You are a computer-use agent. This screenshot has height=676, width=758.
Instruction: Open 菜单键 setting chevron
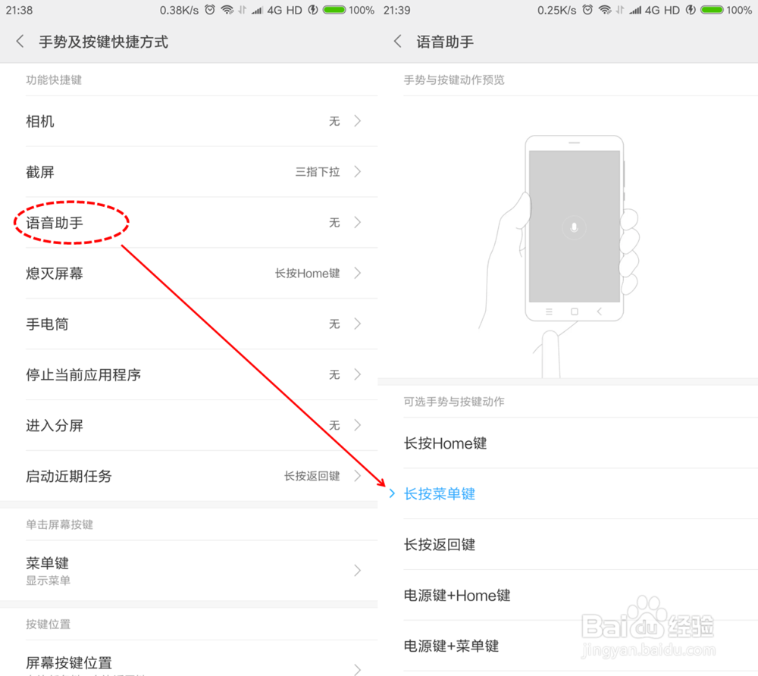(357, 570)
